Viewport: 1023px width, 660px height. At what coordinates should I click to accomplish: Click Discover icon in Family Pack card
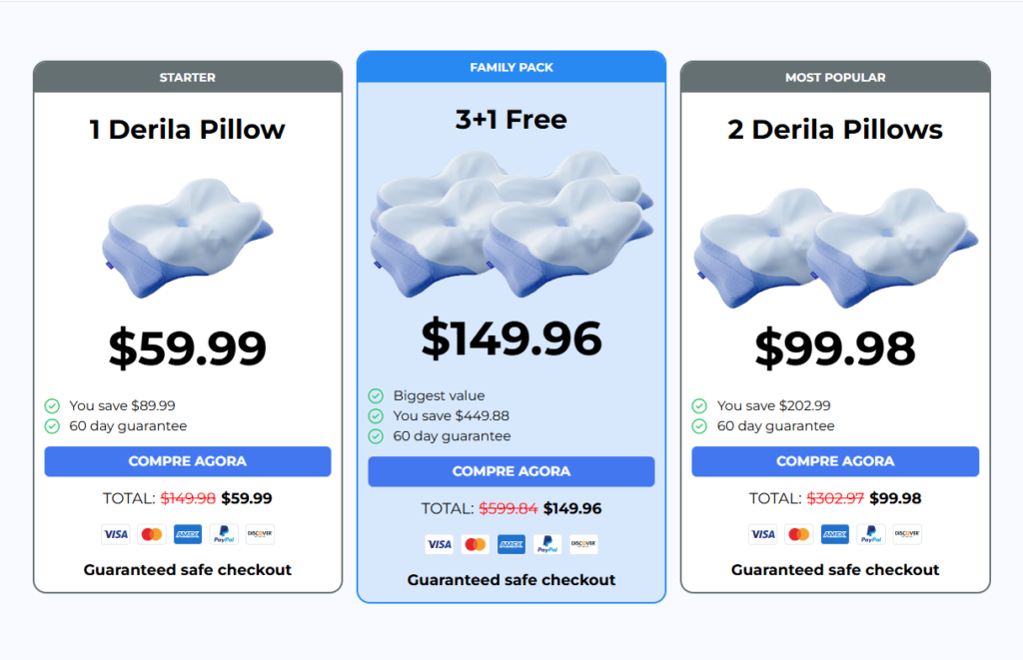click(583, 544)
